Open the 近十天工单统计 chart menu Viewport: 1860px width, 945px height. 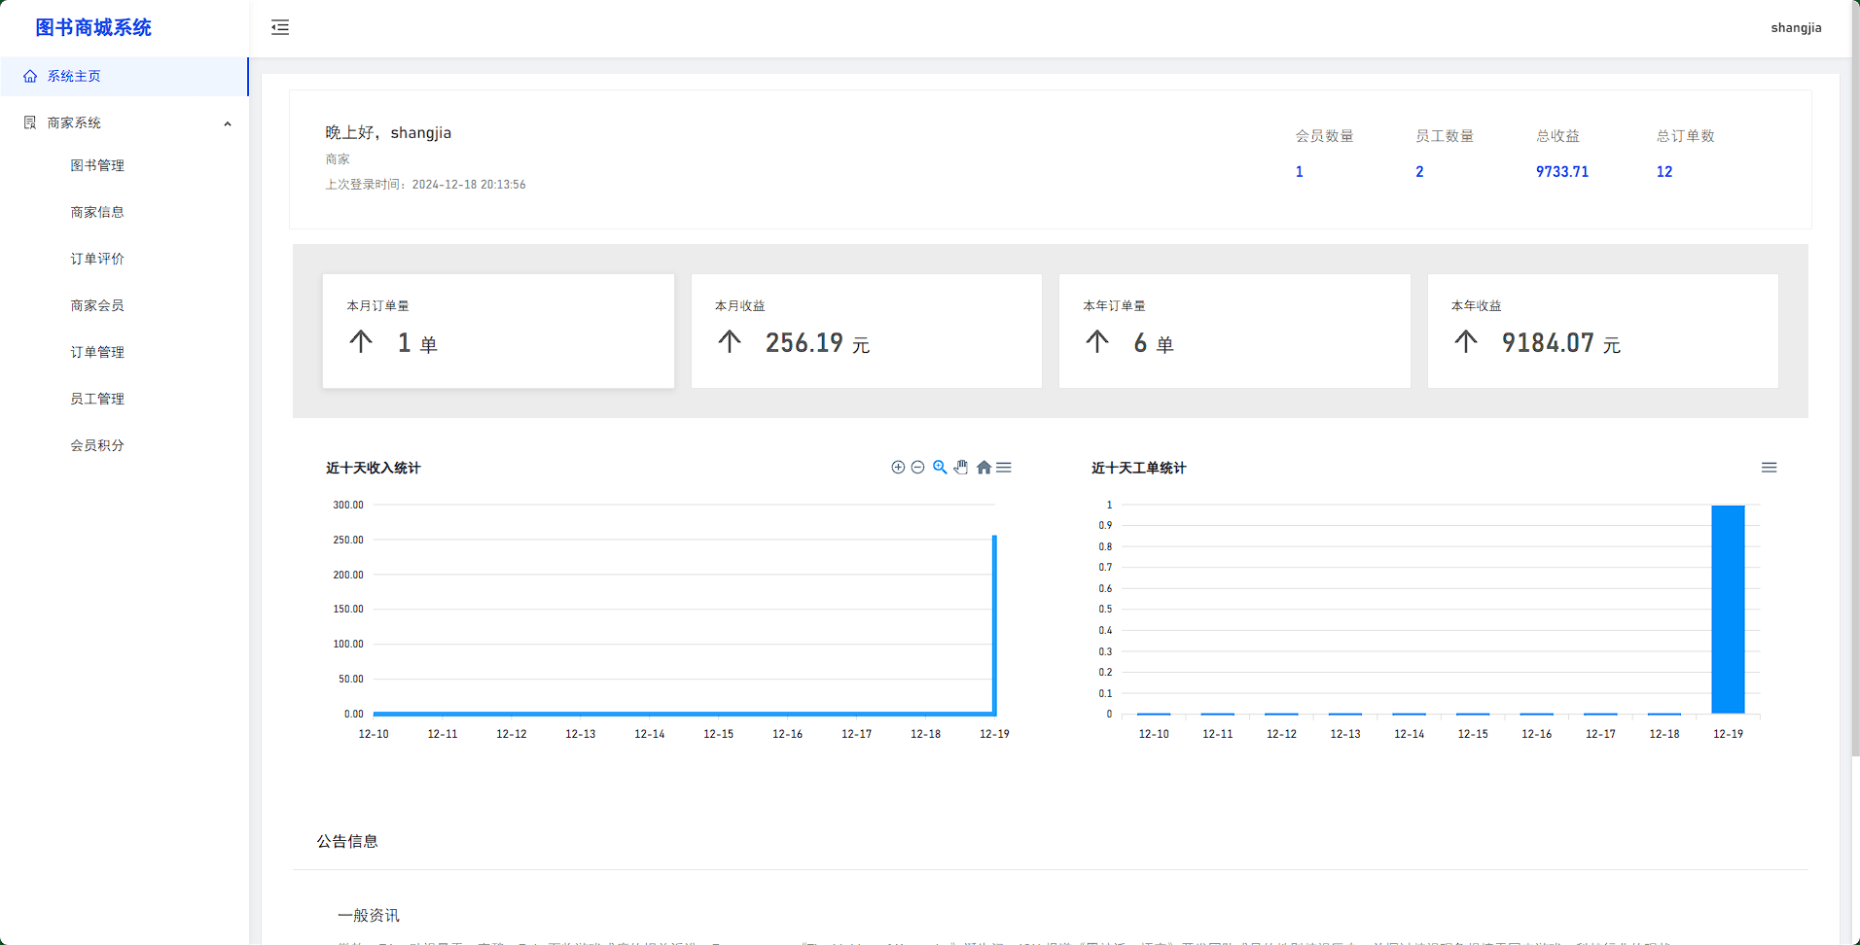click(x=1770, y=467)
